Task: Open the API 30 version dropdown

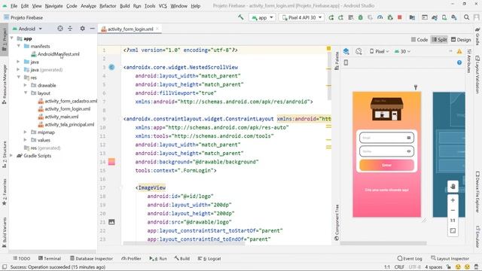Action: pyautogui.click(x=402, y=51)
